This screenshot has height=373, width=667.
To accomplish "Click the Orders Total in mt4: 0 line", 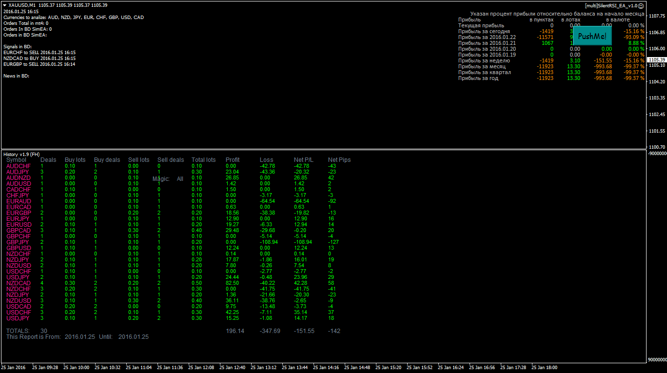I will point(26,23).
